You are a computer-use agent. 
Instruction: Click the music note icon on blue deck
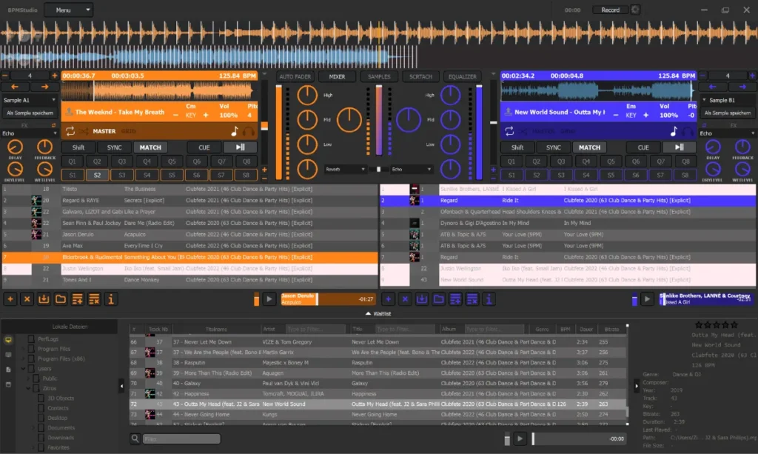click(x=674, y=131)
